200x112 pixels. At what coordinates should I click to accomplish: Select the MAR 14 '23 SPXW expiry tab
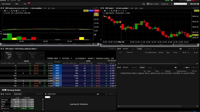[19, 55]
